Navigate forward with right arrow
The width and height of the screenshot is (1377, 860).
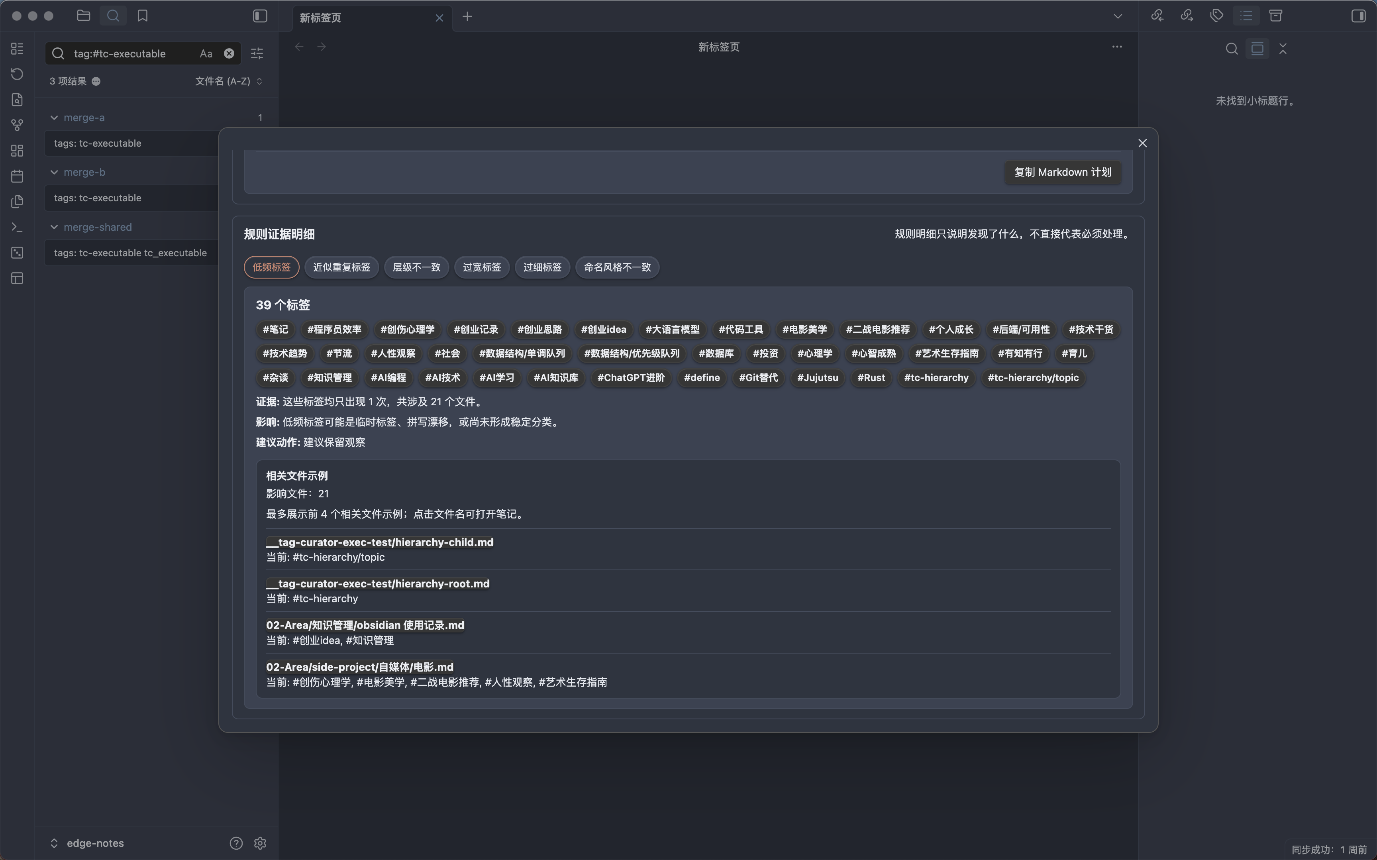pos(322,47)
